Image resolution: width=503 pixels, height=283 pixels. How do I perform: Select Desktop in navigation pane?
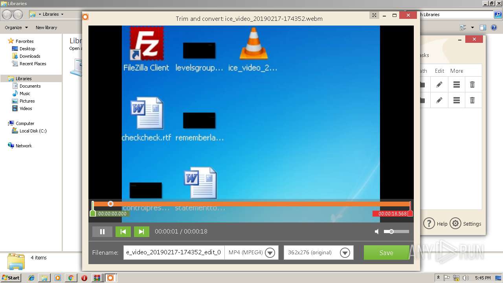point(27,49)
